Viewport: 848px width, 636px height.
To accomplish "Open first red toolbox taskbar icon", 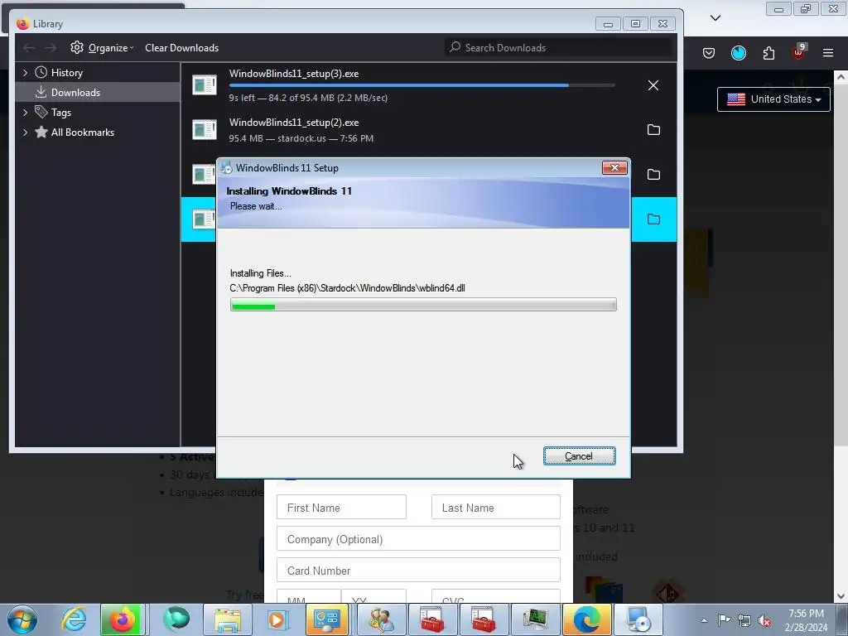I will tap(432, 619).
